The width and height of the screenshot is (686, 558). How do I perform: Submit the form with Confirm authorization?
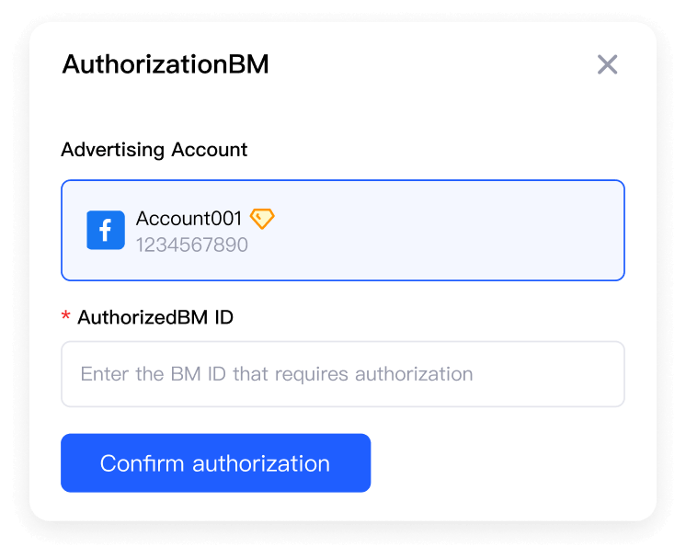(x=216, y=462)
